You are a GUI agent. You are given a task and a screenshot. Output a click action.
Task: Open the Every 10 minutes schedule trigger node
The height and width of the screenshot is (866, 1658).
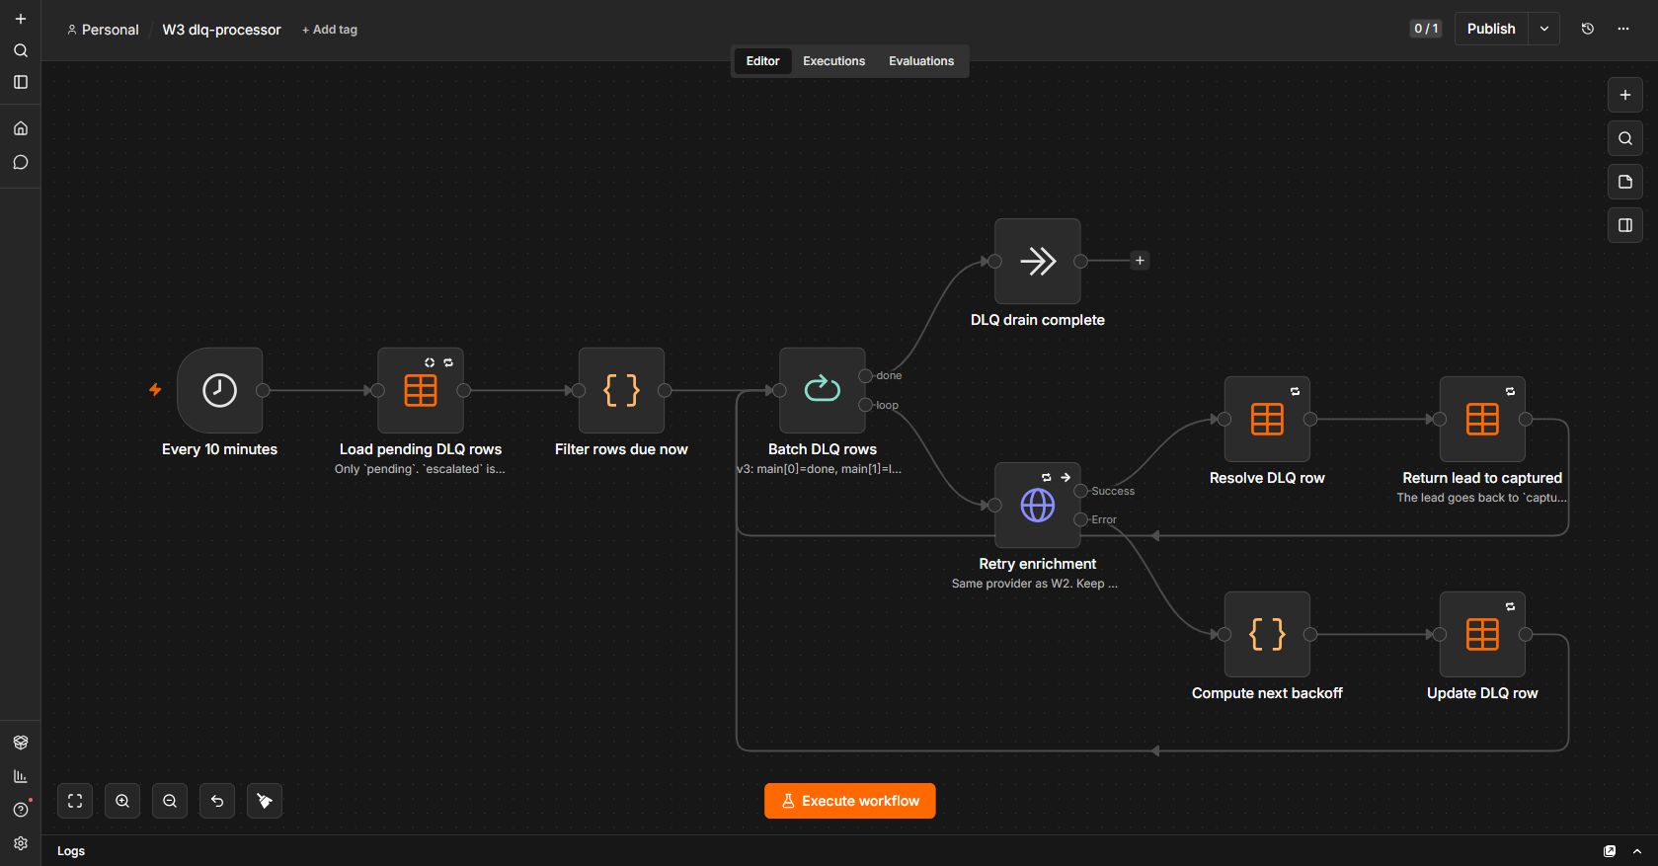point(219,390)
